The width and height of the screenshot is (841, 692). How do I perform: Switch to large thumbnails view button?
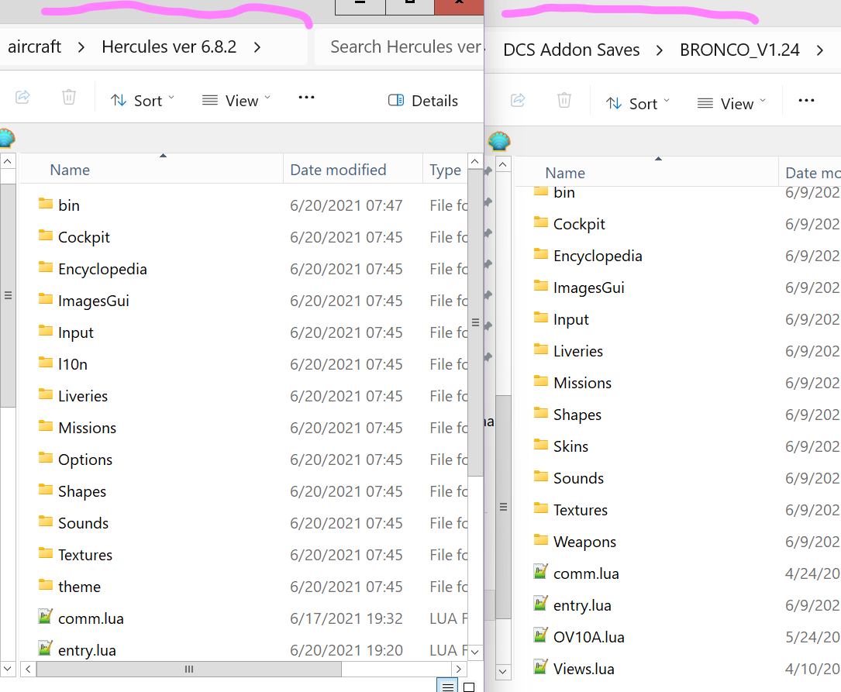tap(469, 687)
